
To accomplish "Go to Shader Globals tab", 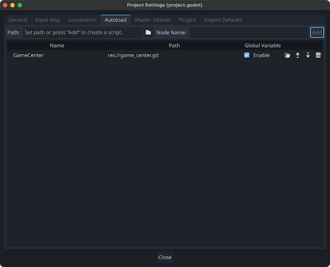I will (x=152, y=20).
